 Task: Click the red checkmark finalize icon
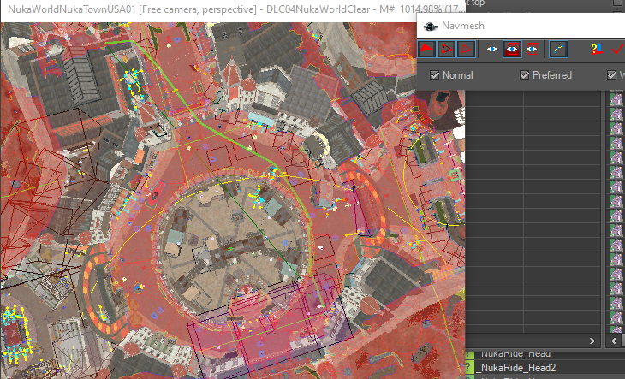pyautogui.click(x=617, y=50)
